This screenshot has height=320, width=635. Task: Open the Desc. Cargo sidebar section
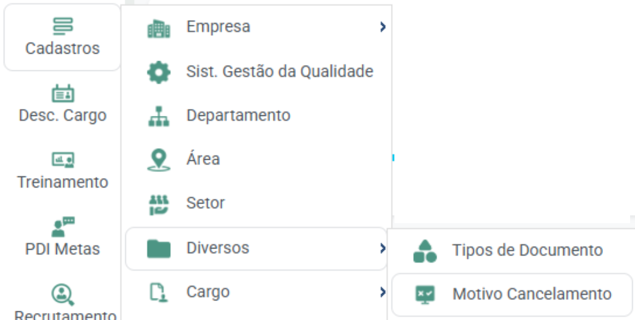point(63,104)
